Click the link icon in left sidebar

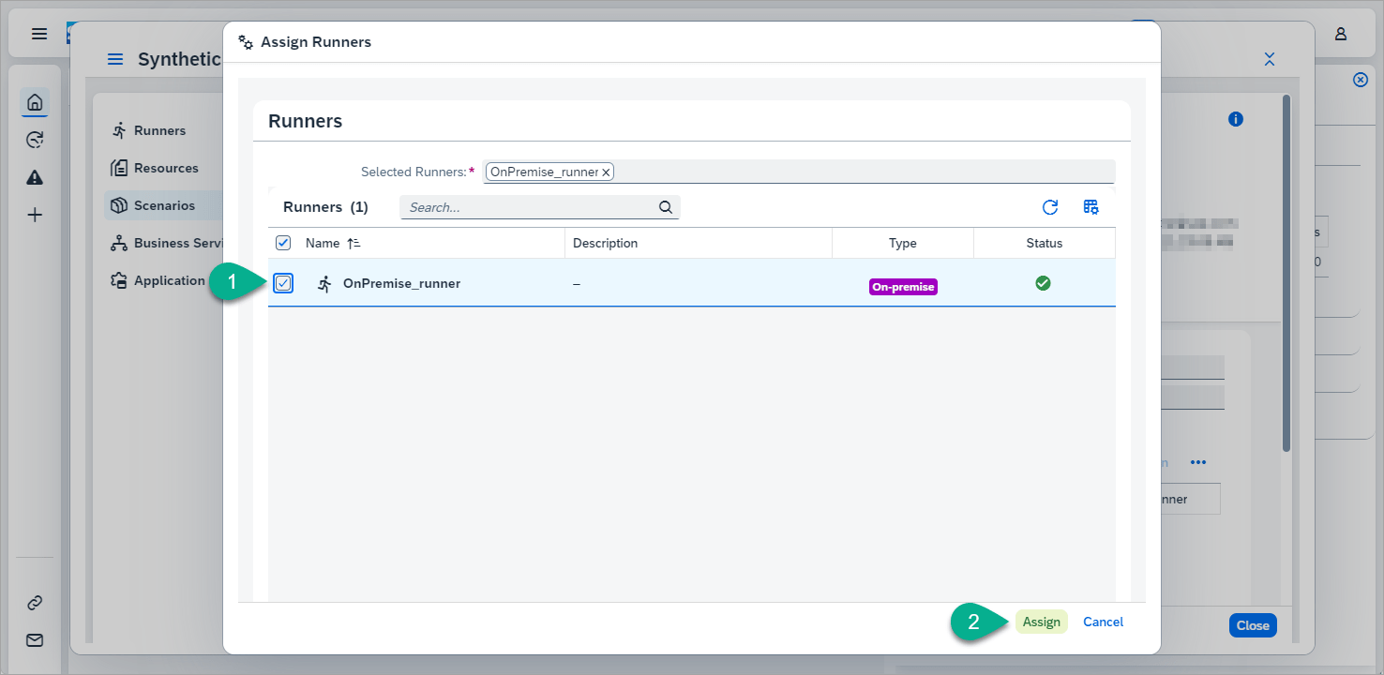pyautogui.click(x=35, y=603)
